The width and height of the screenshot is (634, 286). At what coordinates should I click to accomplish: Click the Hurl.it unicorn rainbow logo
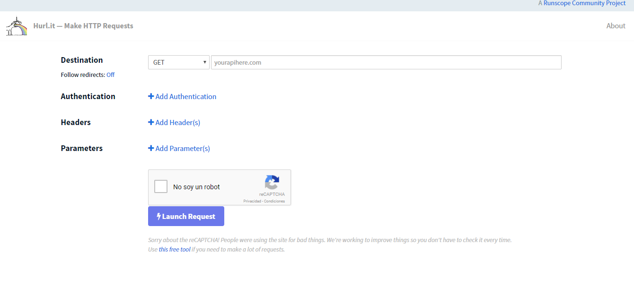point(17,26)
